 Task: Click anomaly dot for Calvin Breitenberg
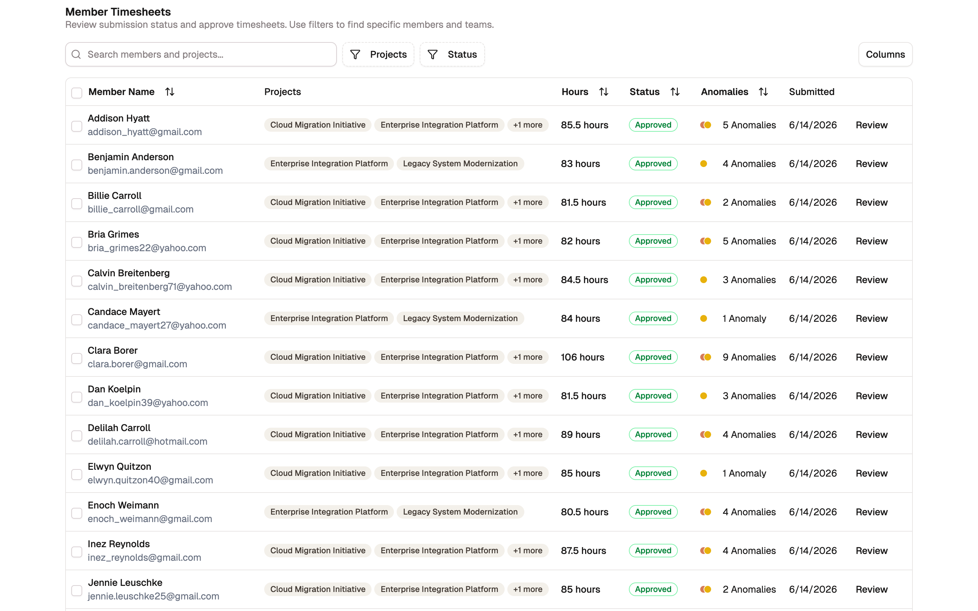704,280
